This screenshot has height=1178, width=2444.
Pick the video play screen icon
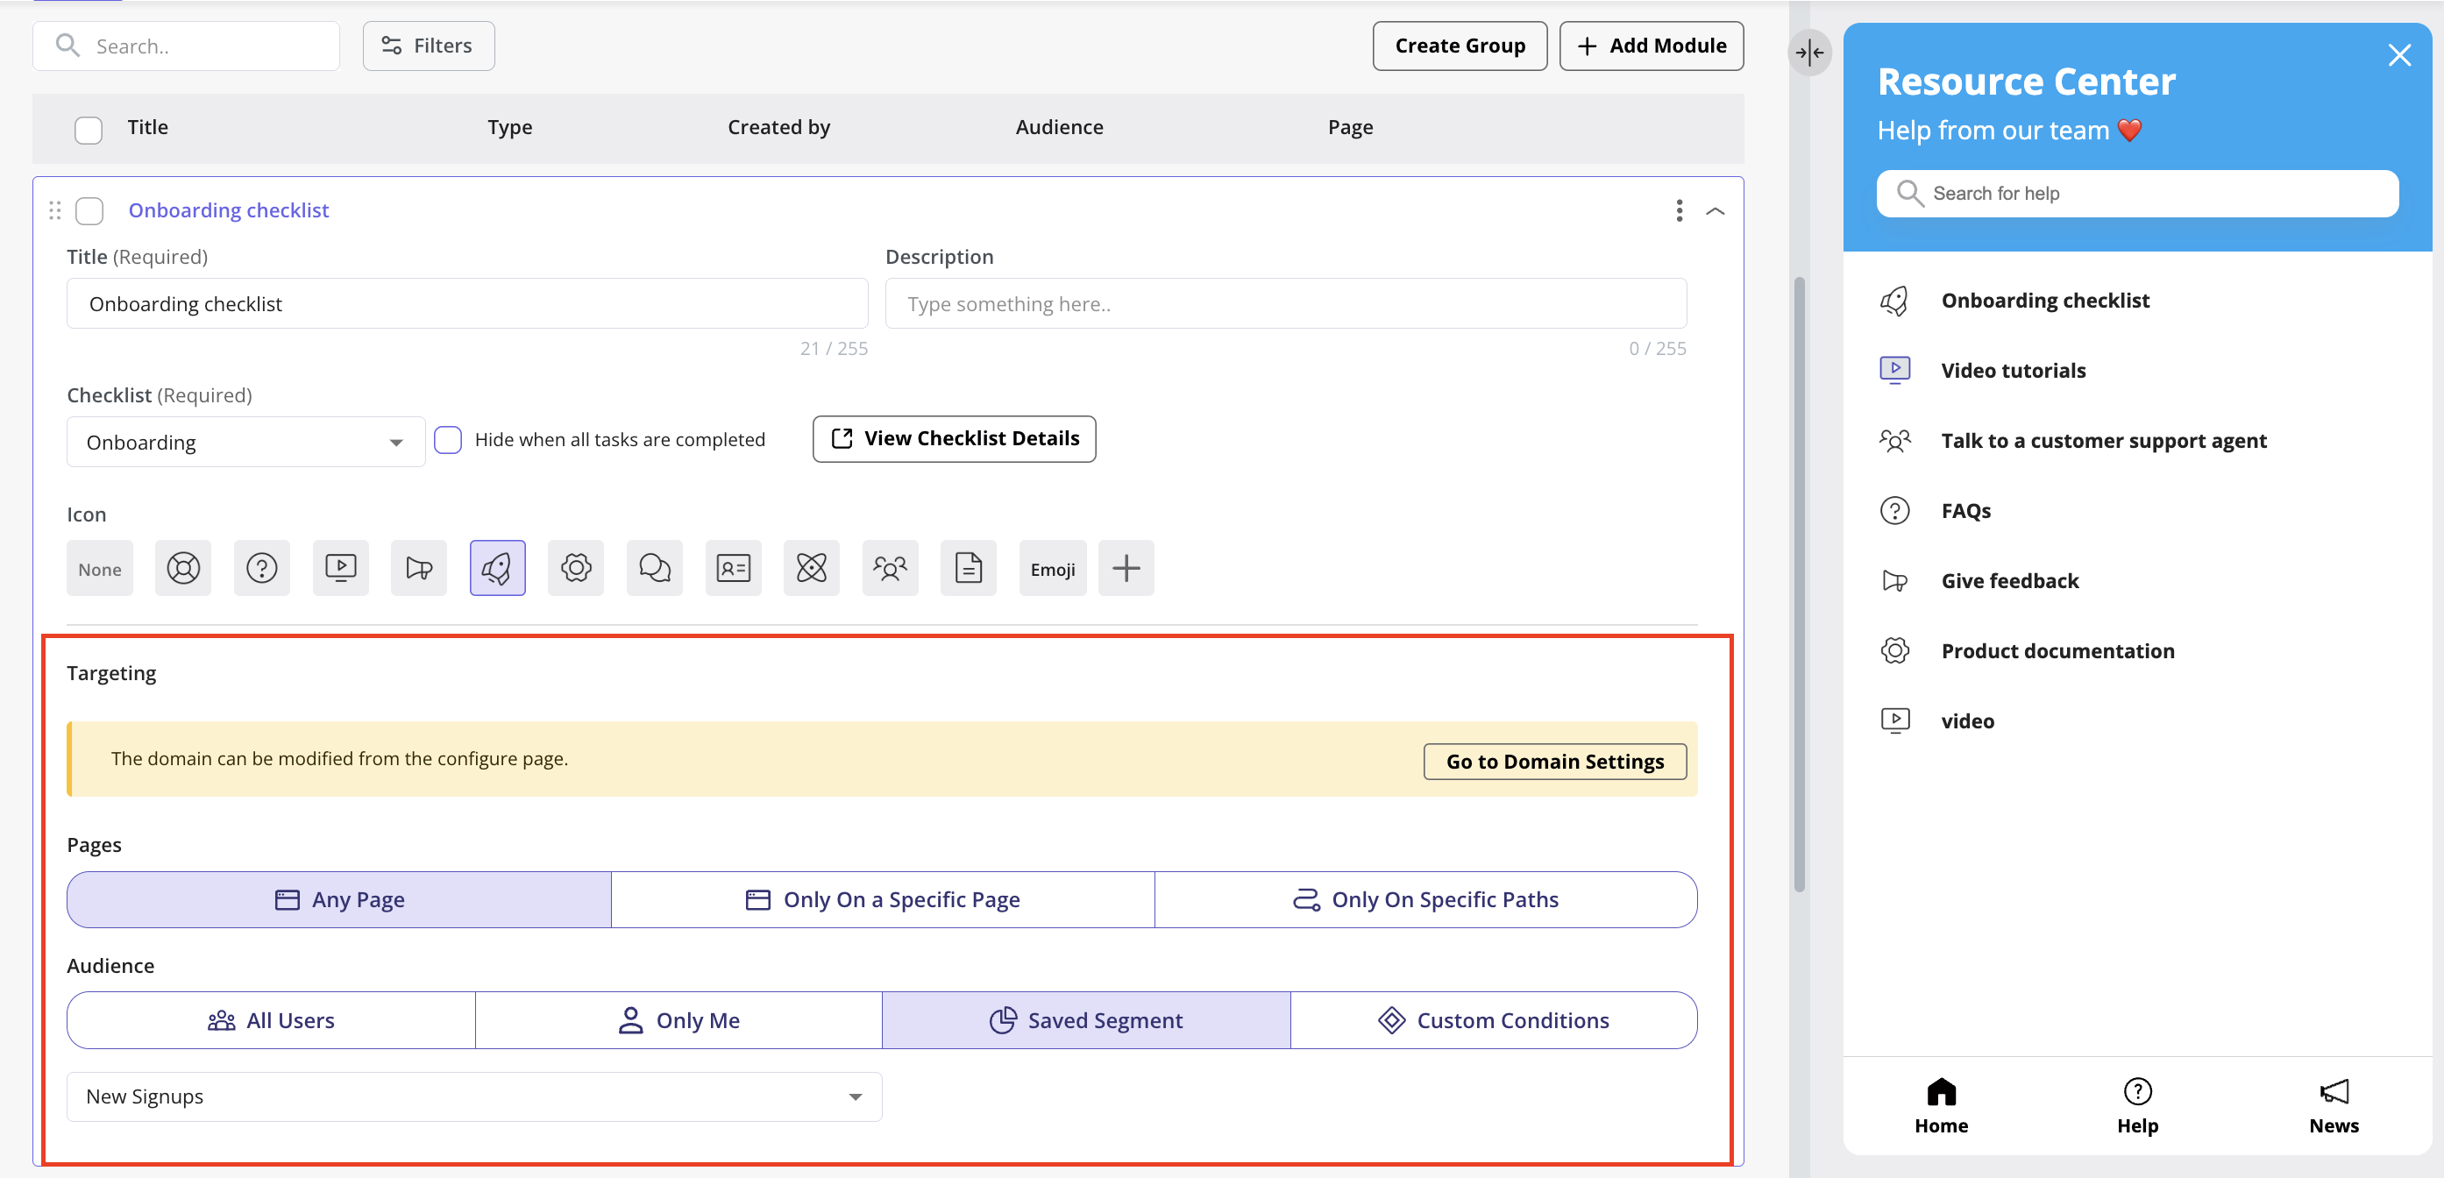pyautogui.click(x=341, y=568)
